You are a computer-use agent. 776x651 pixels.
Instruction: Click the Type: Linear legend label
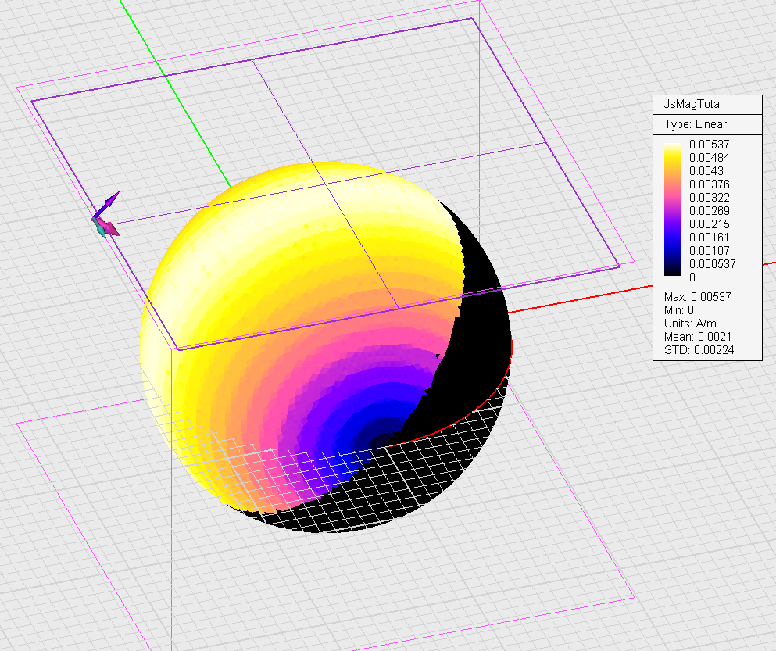pyautogui.click(x=695, y=124)
